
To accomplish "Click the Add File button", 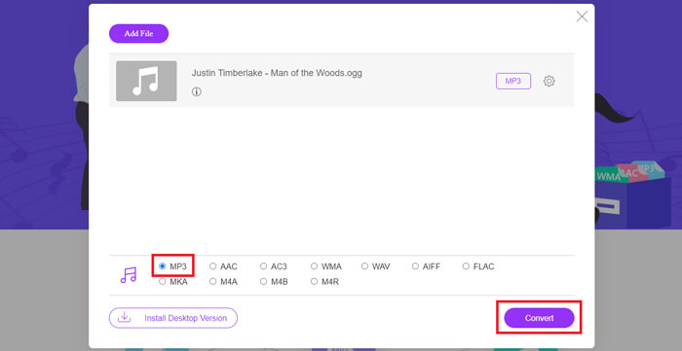I will pos(138,33).
